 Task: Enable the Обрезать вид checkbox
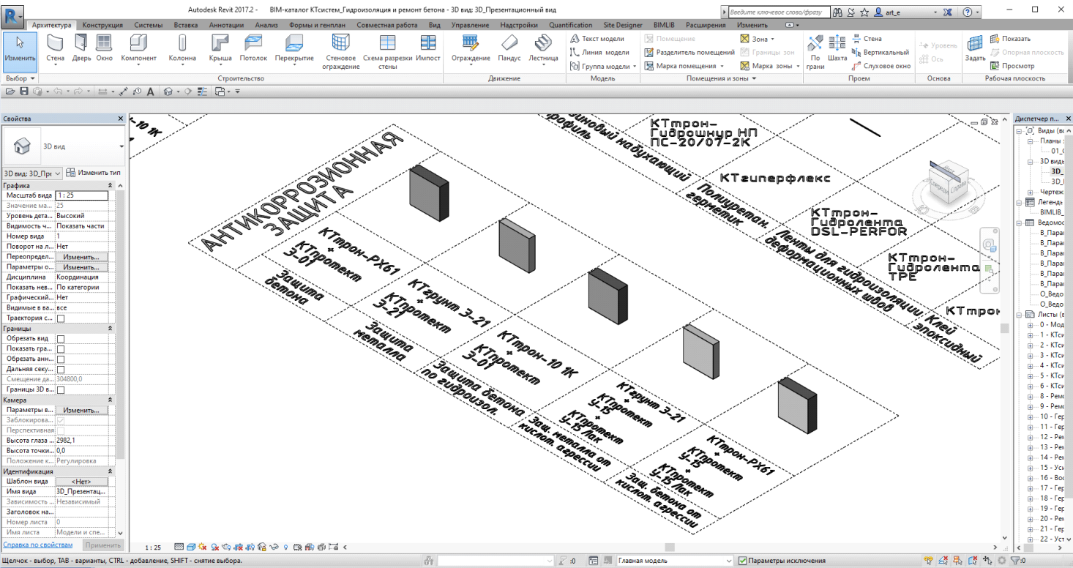tap(61, 339)
